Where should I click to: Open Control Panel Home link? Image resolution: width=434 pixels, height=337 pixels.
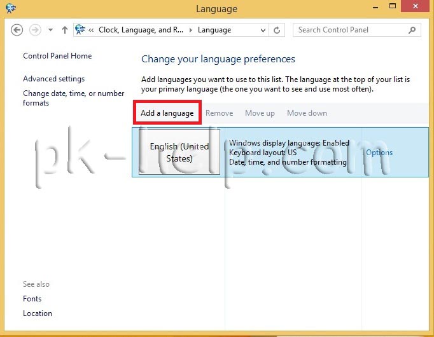pyautogui.click(x=57, y=56)
